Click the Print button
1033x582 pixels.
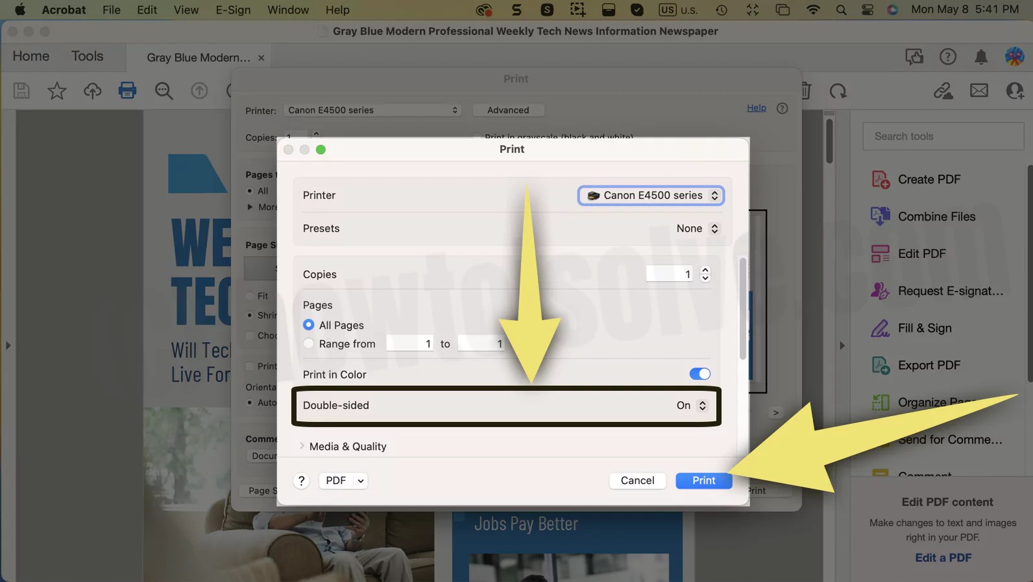click(704, 480)
